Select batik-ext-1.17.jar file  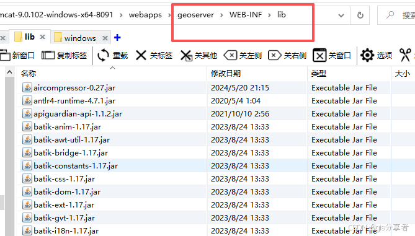[64, 205]
